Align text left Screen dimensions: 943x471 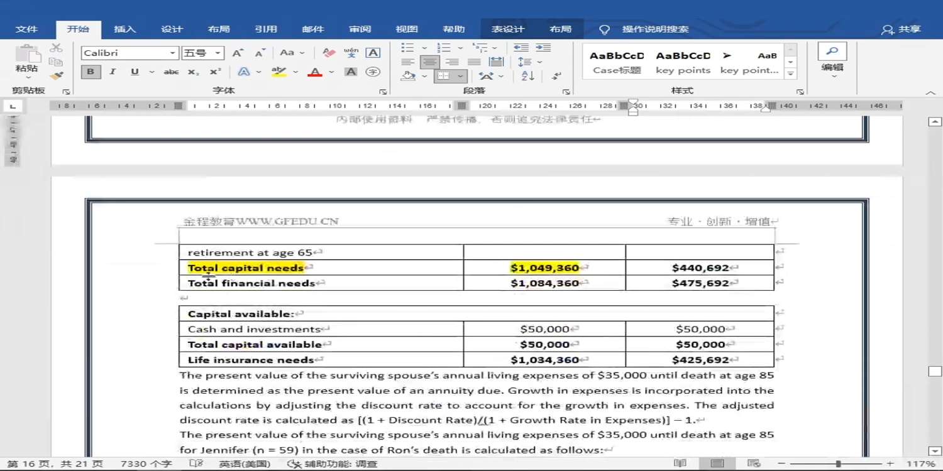(x=408, y=62)
